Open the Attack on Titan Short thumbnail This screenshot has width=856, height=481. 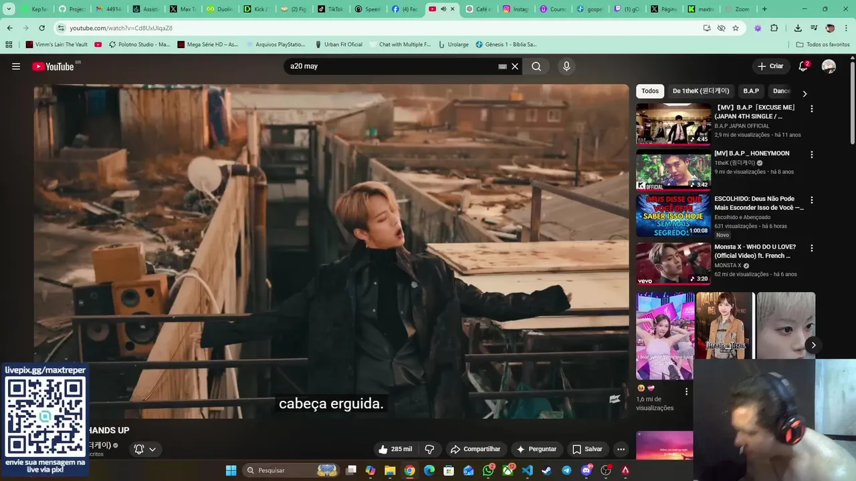725,326
